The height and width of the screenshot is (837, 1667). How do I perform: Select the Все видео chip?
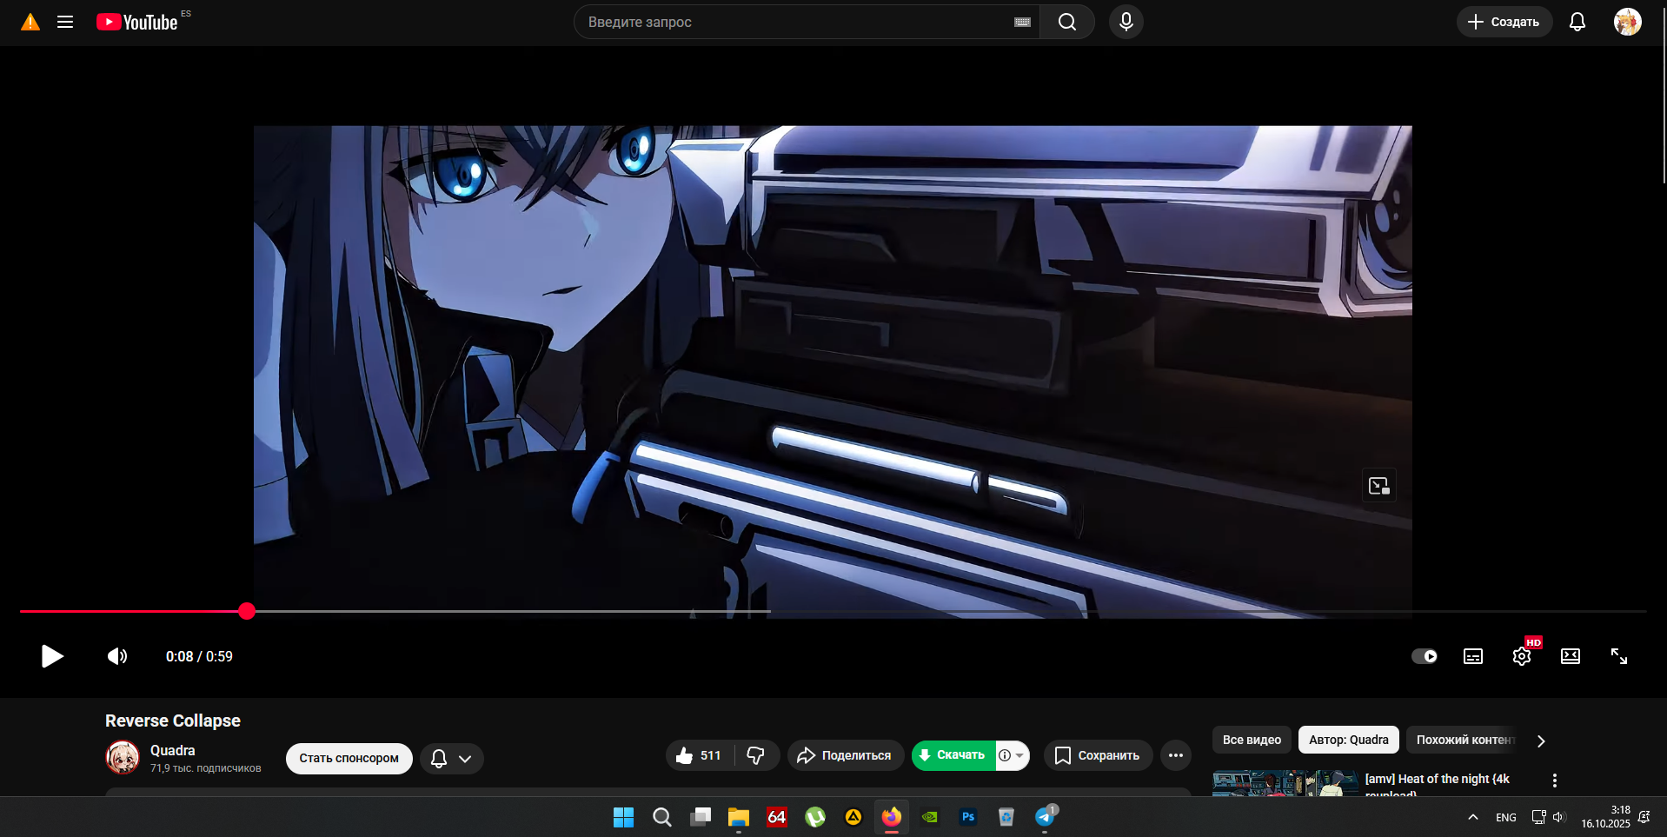[1252, 740]
